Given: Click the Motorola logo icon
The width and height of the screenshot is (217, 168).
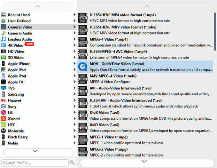Looking at the screenshot, I should pyautogui.click(x=3, y=131).
